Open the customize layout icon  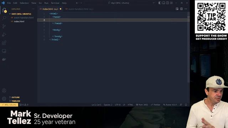171,3
